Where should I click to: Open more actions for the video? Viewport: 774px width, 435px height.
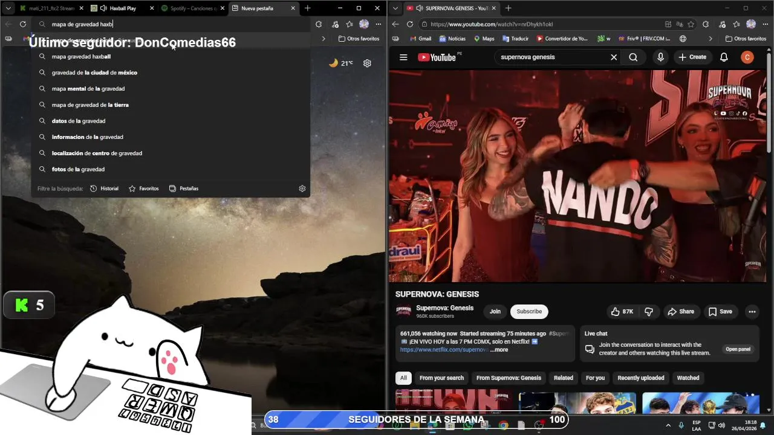pos(752,312)
